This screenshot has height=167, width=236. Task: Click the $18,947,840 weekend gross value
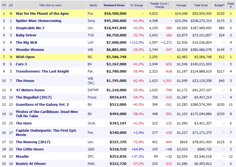point(115,28)
